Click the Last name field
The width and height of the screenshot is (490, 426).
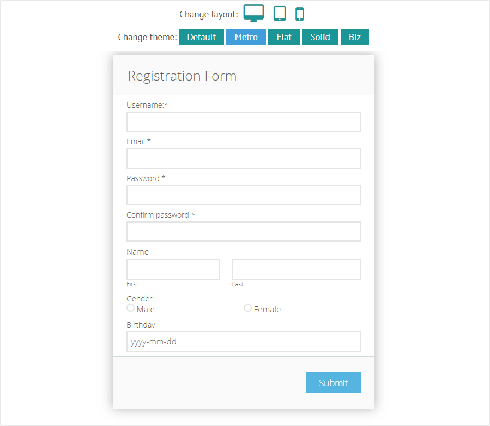[297, 269]
